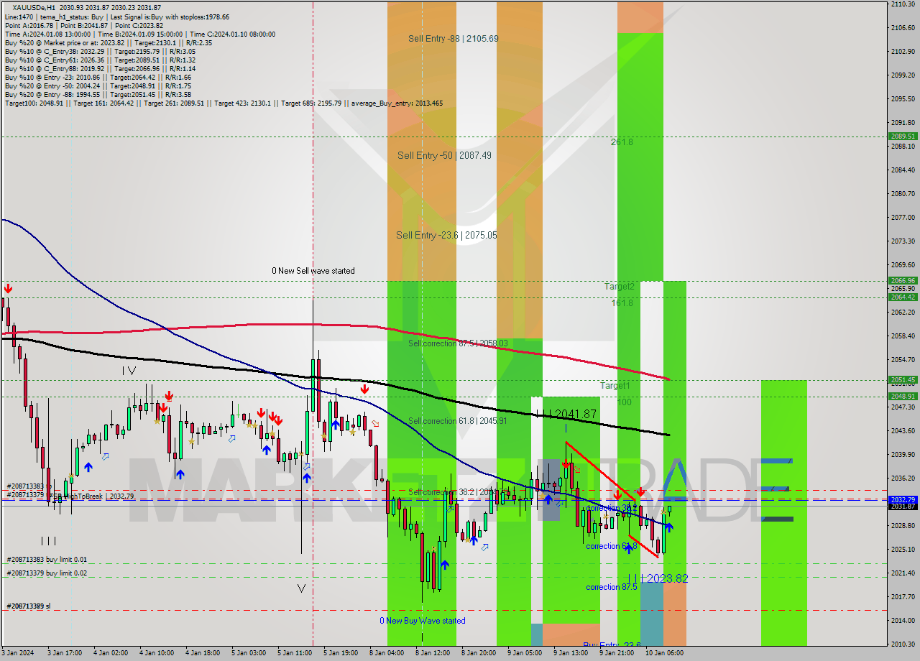Click the 2032.79 blue price tag
920x661 pixels.
coord(903,499)
